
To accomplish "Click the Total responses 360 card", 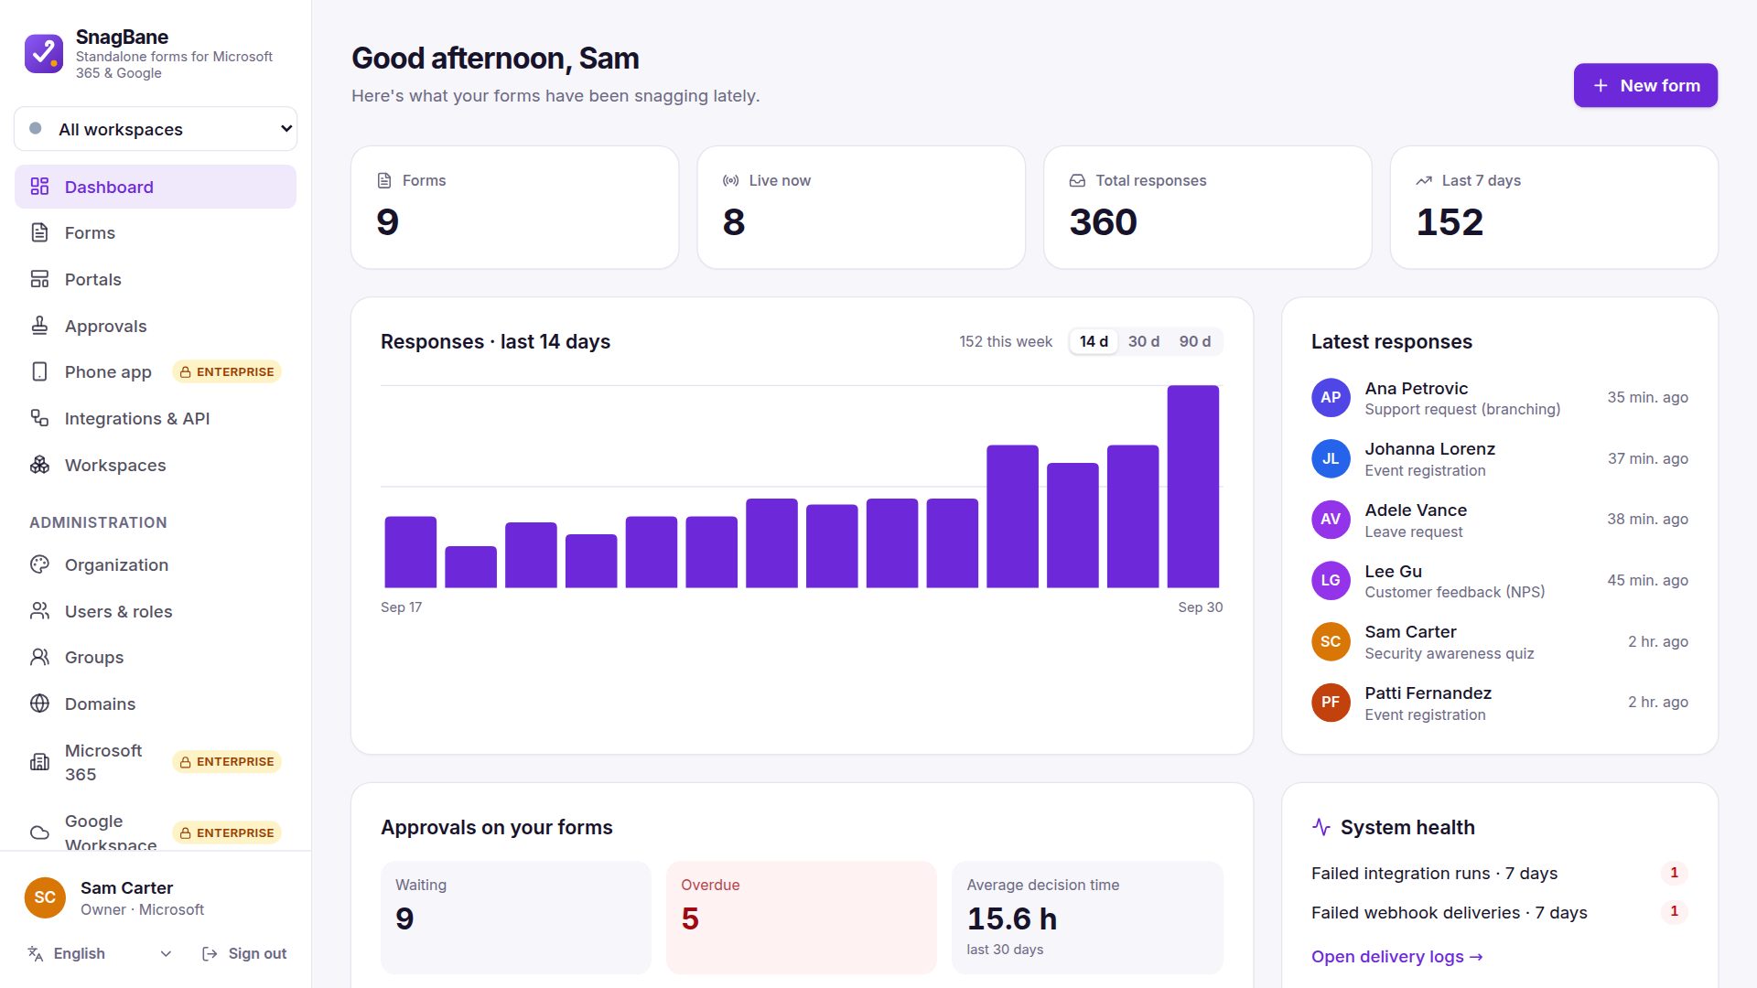I will tap(1207, 207).
